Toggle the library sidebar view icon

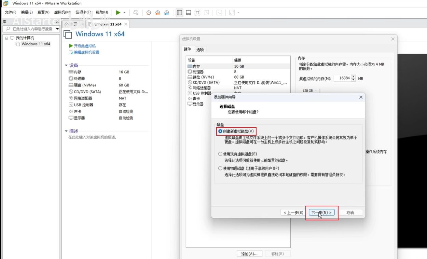179,13
